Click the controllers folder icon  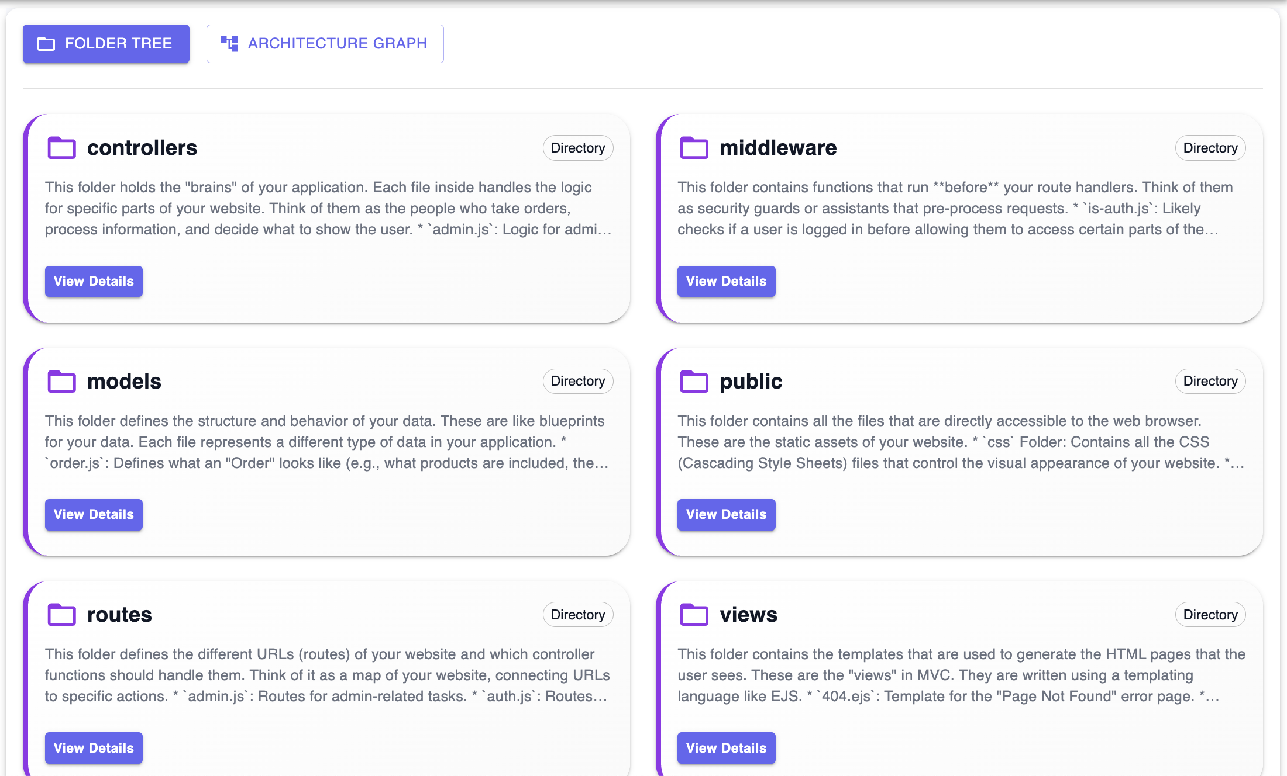[61, 148]
